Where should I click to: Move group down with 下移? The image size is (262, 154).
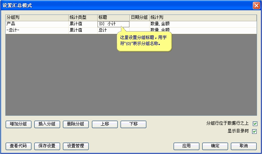point(133,124)
